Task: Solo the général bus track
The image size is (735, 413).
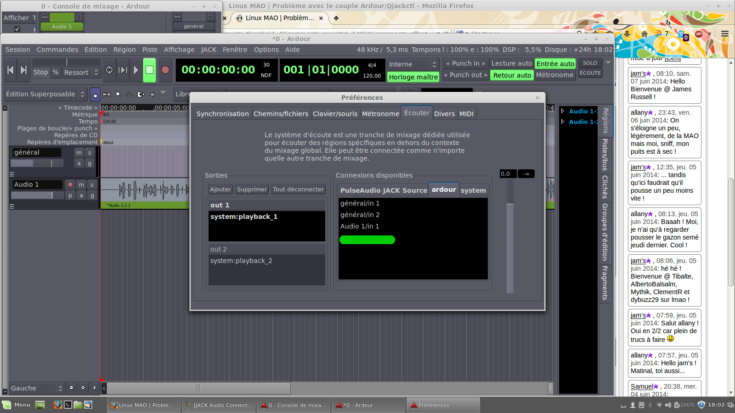Action: [x=90, y=152]
